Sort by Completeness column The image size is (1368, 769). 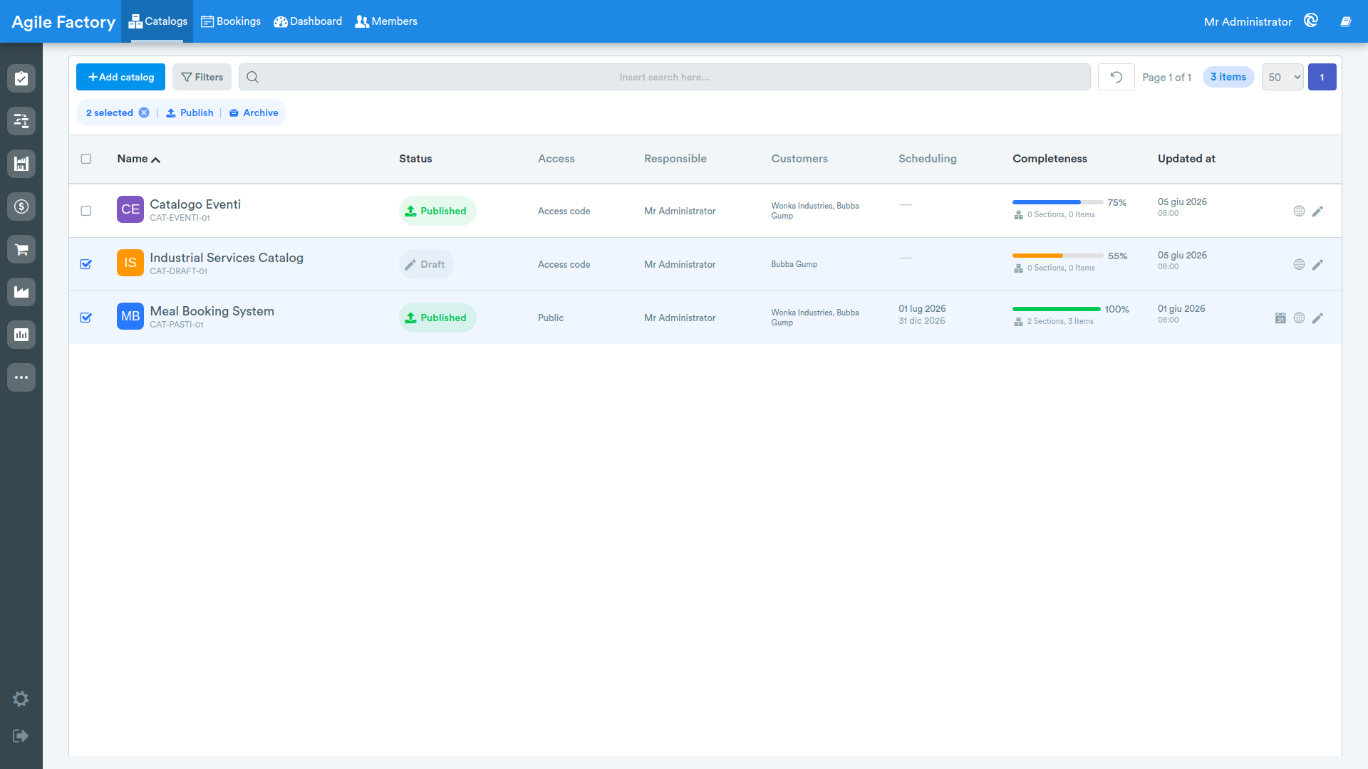click(x=1050, y=159)
